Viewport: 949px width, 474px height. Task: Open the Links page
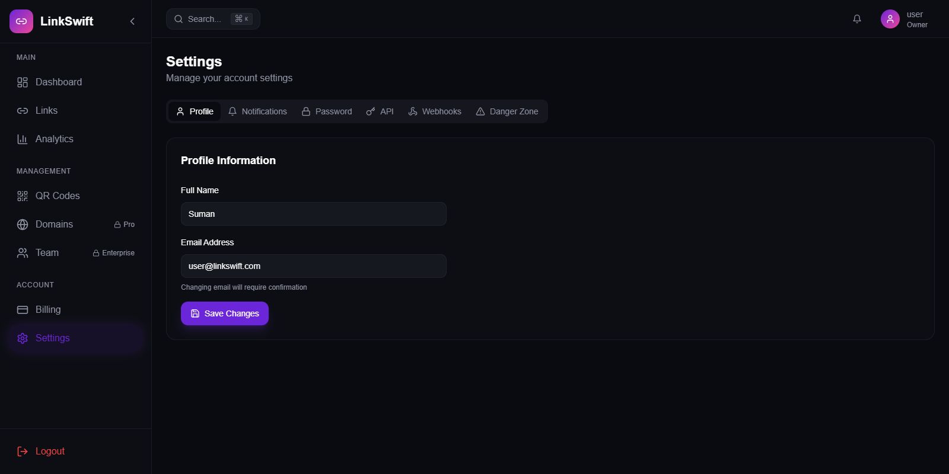tap(46, 111)
